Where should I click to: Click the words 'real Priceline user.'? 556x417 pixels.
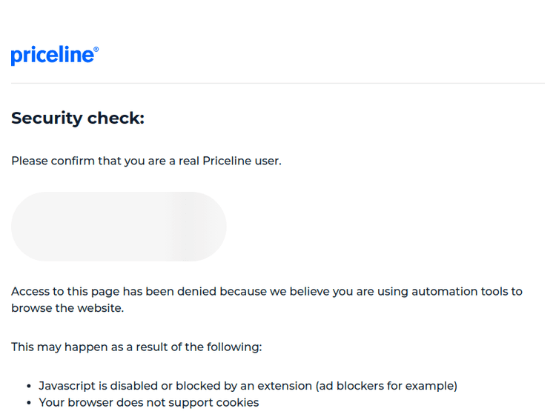[229, 161]
